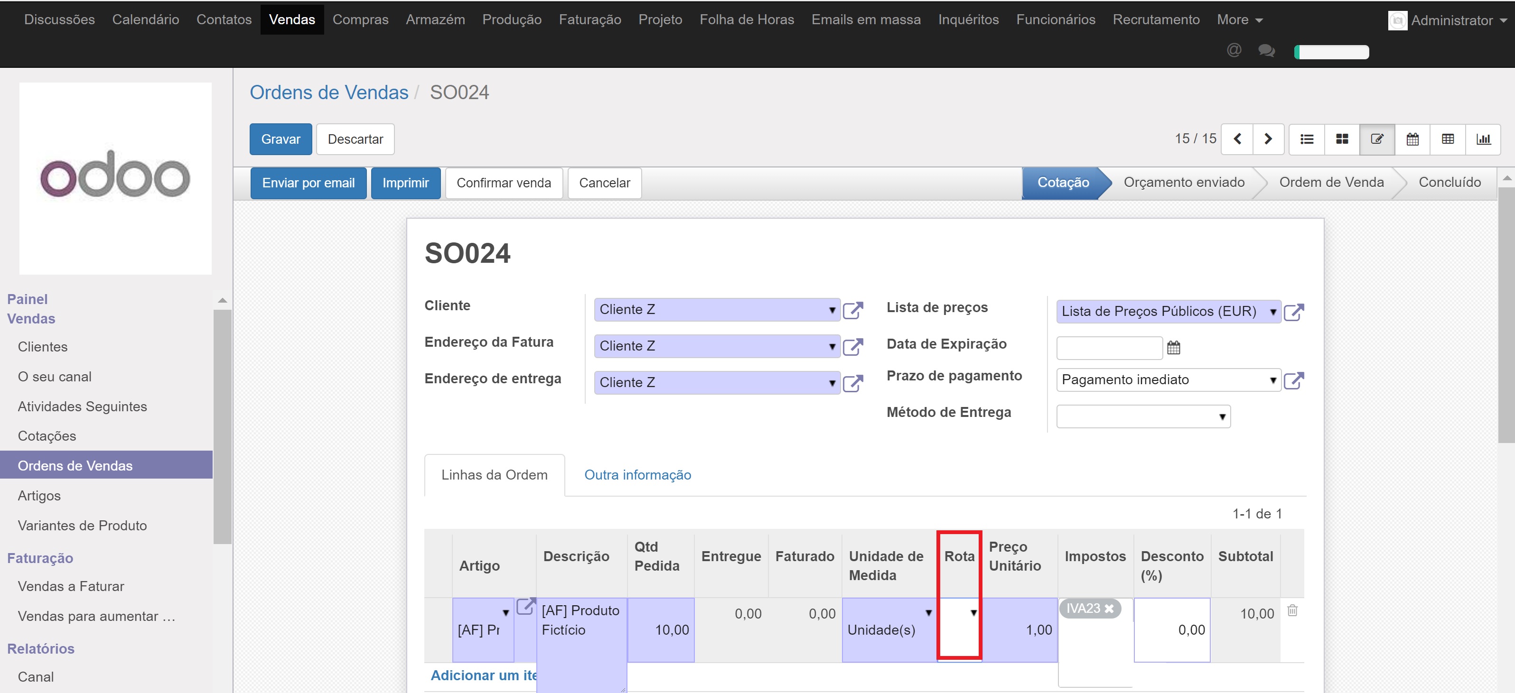Open pivot table view icon
Viewport: 1515px width, 693px height.
(1448, 139)
